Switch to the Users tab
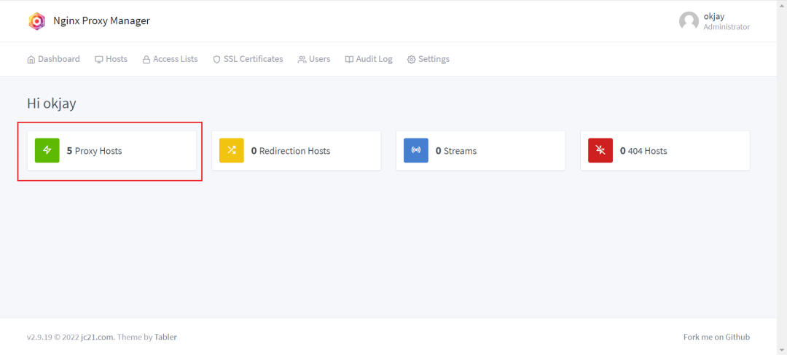This screenshot has width=787, height=355. (314, 59)
